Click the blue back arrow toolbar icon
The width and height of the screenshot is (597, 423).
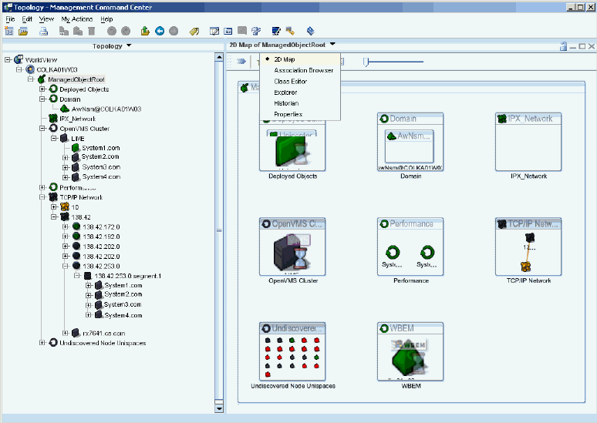pos(160,31)
